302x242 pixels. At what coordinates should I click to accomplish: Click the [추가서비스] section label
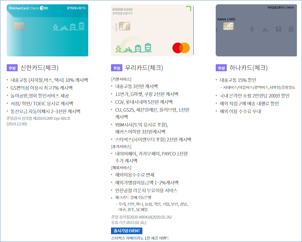pos(121,146)
